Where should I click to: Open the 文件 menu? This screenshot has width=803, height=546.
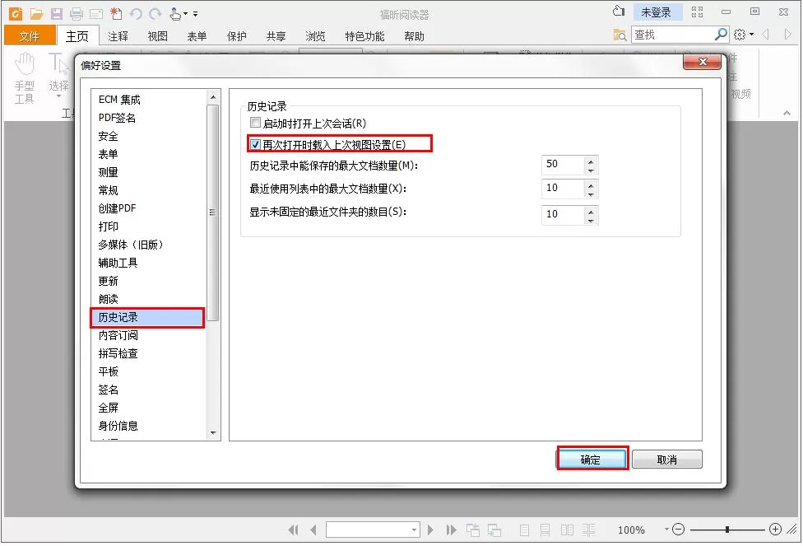tap(29, 36)
